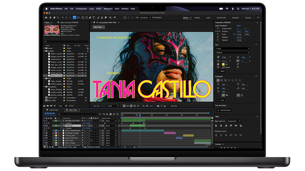Image resolution: width=305 pixels, height=171 pixels.
Task: Toggle the Fill checkbox in Text panel
Action: (x=218, y=64)
